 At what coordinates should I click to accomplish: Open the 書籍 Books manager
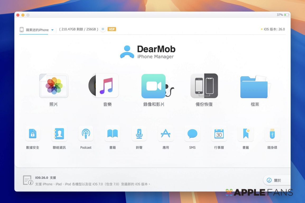pos(112,134)
